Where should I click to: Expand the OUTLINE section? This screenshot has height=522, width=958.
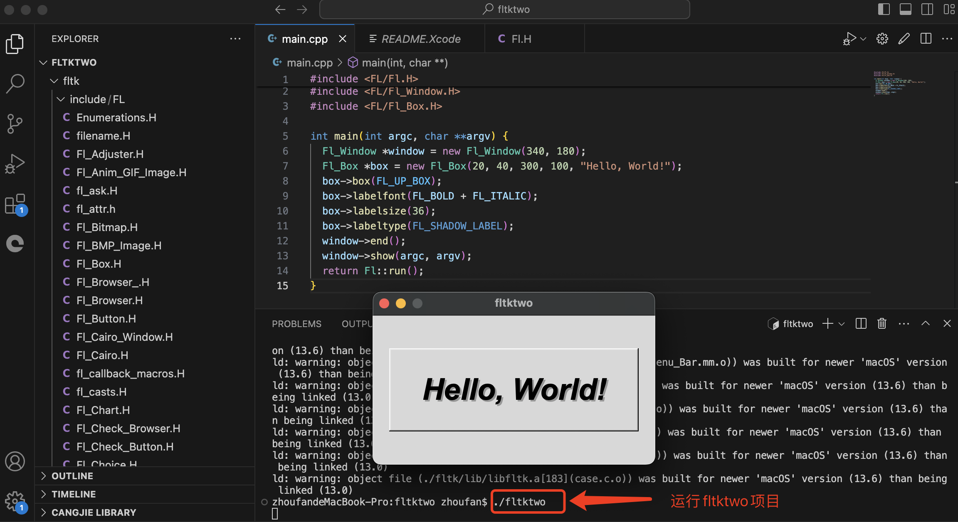point(145,476)
